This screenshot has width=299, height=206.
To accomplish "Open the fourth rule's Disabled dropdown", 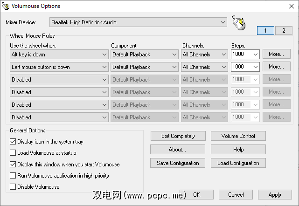I will (x=59, y=92).
